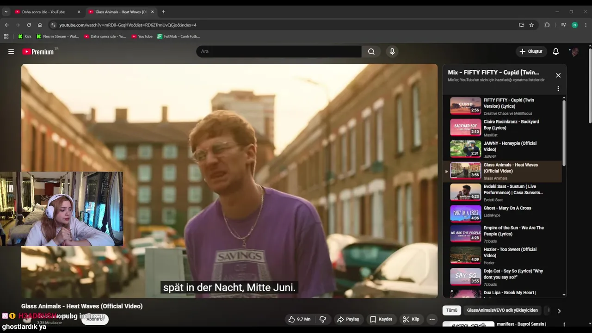
Task: Click the browser address bar URL
Action: pos(128,25)
